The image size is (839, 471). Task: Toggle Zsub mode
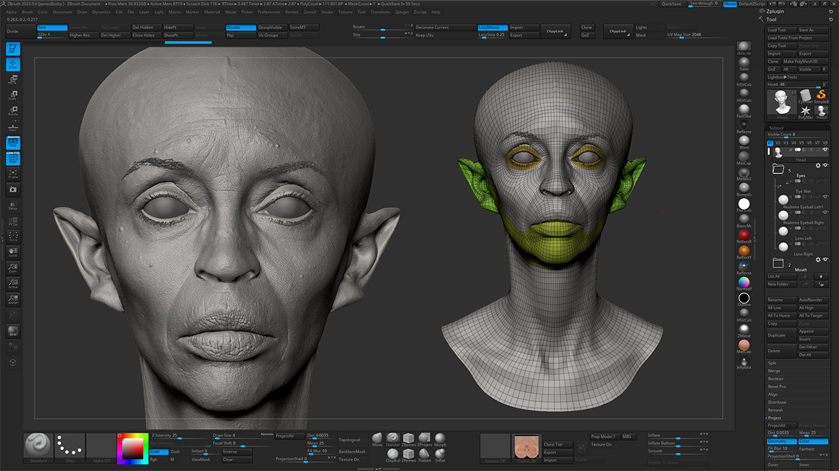pyautogui.click(x=178, y=452)
